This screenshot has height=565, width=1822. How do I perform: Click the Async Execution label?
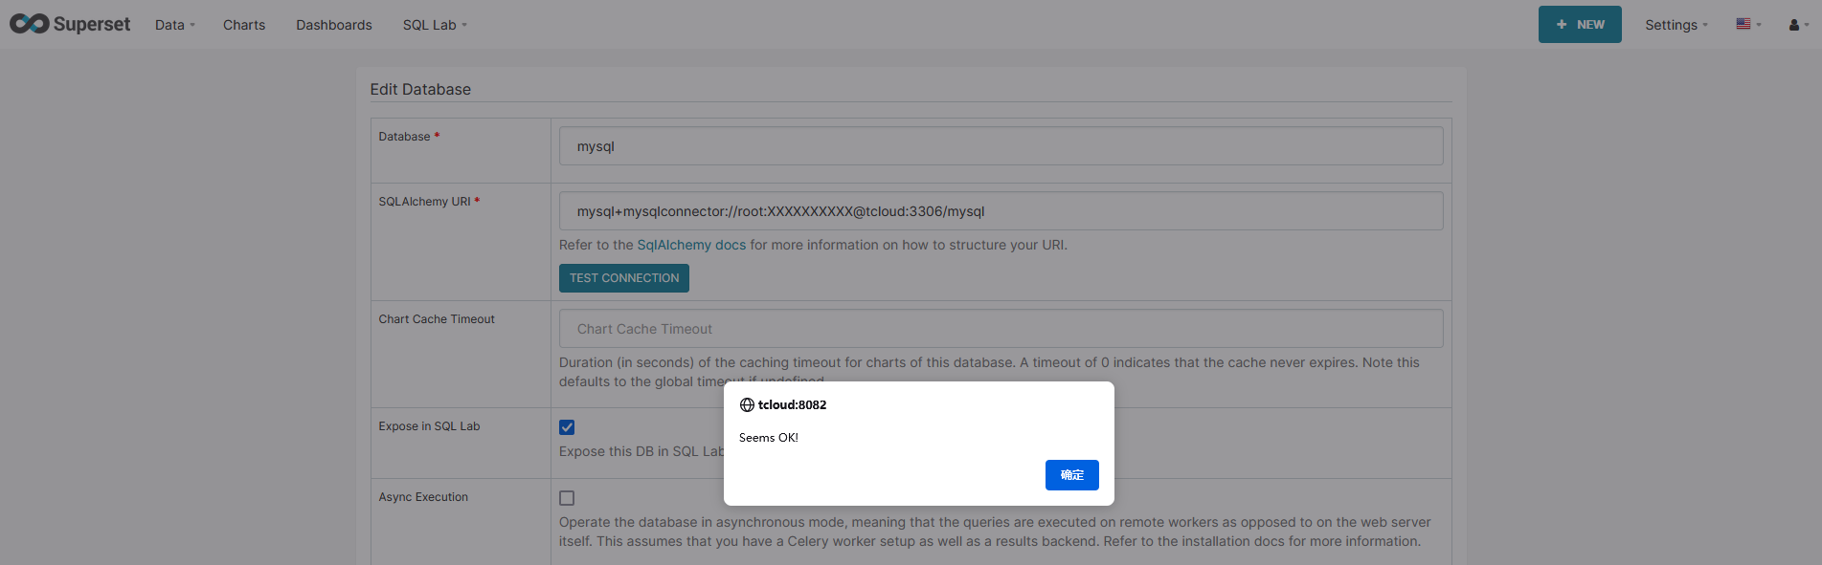click(x=423, y=497)
